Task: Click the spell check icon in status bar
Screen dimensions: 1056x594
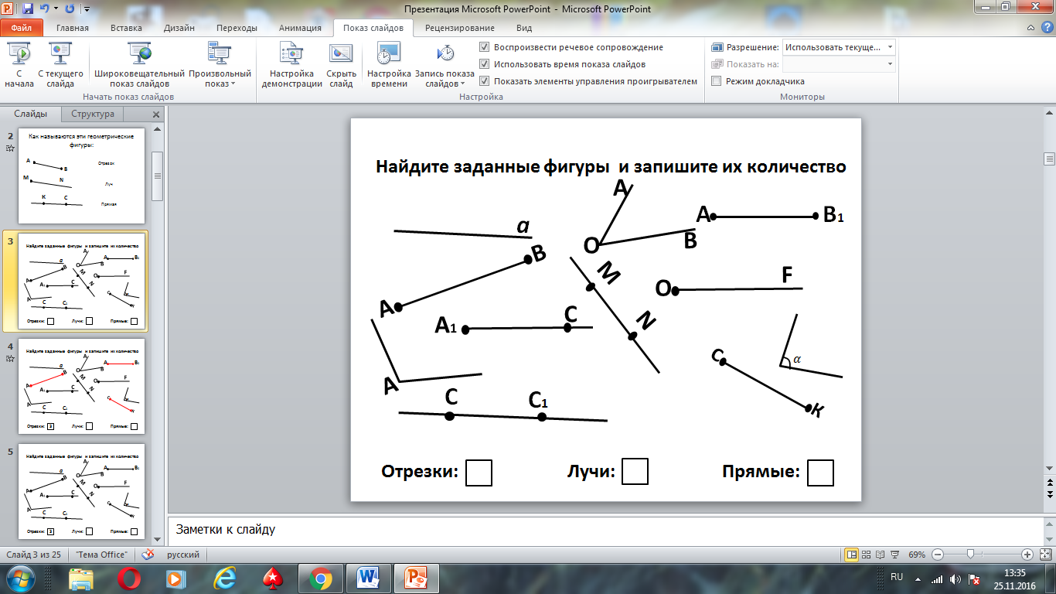Action: click(148, 555)
